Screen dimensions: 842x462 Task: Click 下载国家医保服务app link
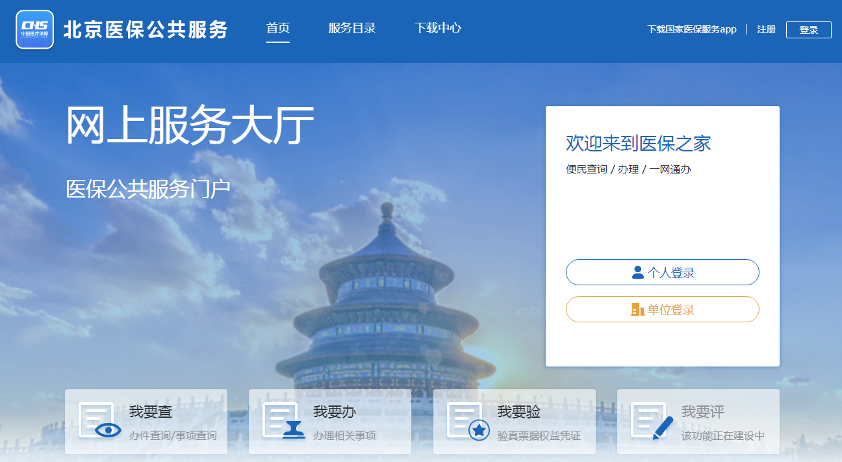692,29
